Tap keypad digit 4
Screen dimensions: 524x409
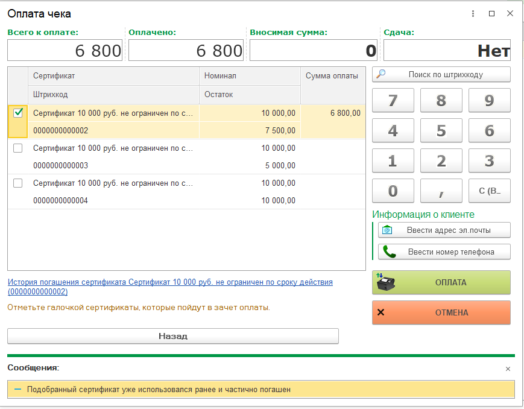(393, 130)
